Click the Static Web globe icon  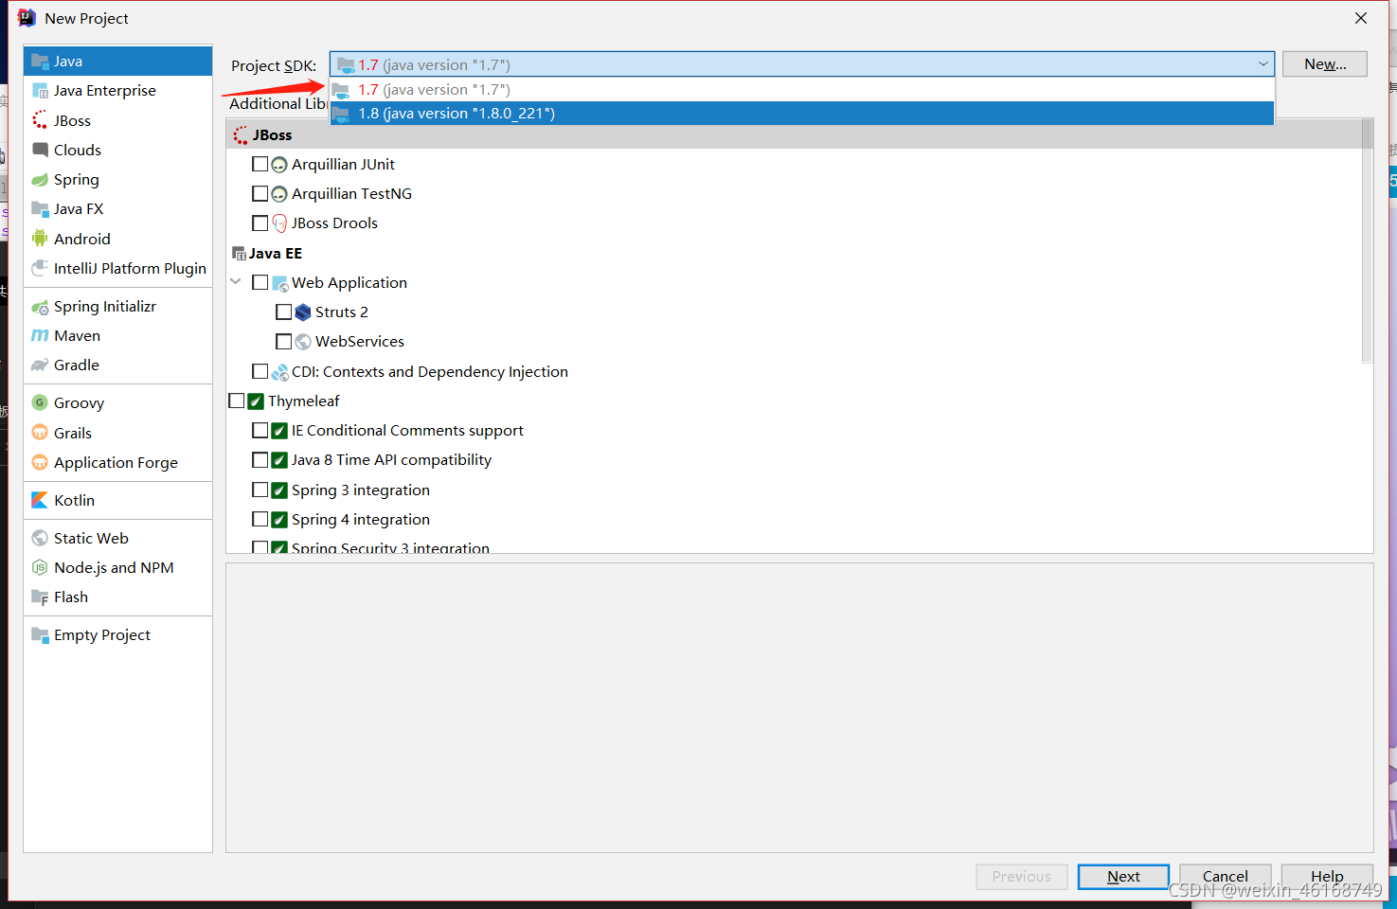pos(40,538)
